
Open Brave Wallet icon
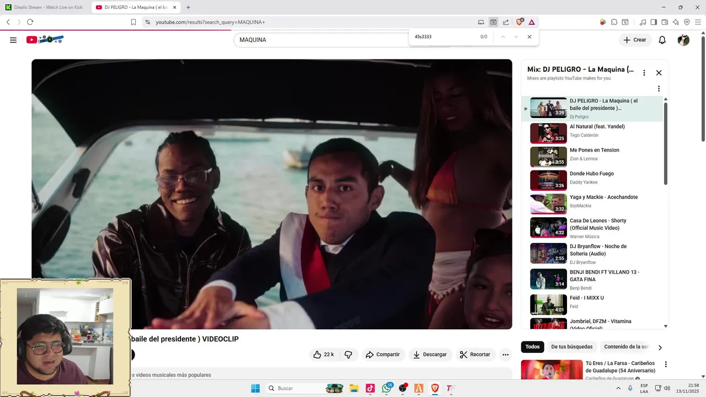(665, 22)
